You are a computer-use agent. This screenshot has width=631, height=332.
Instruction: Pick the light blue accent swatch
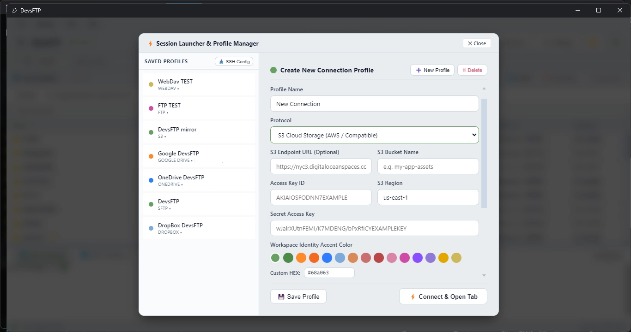[340, 258]
